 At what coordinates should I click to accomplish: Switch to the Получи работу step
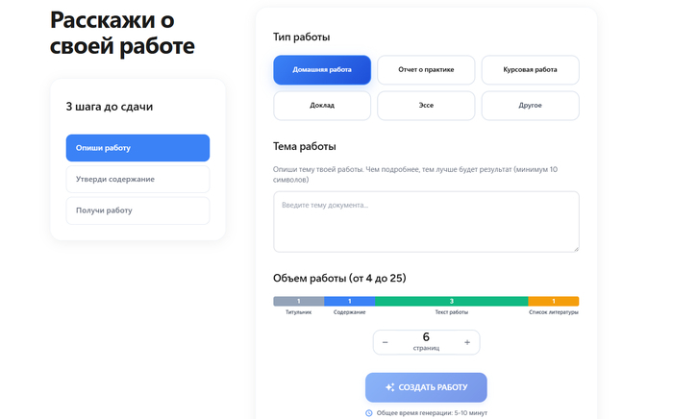click(x=137, y=209)
